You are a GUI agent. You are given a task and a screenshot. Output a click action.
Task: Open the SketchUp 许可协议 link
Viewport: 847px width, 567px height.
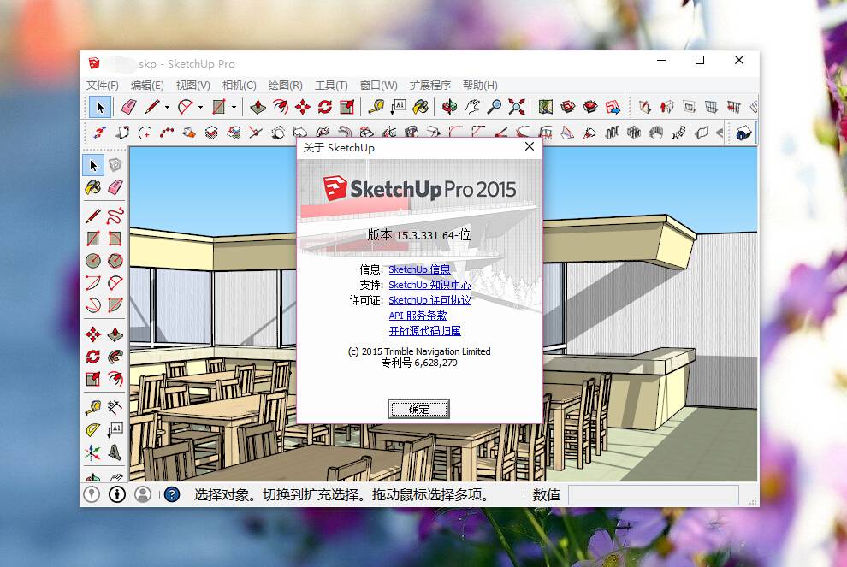tap(429, 299)
